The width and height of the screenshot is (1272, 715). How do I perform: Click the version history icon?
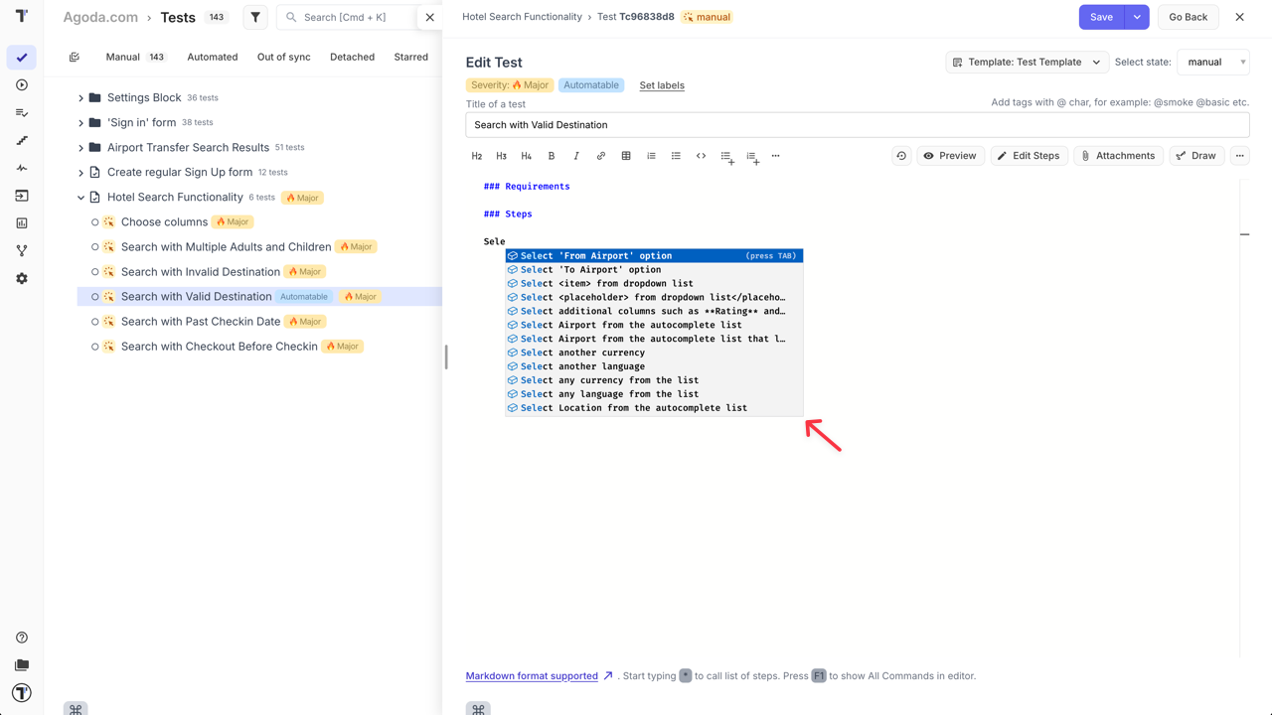pyautogui.click(x=901, y=156)
